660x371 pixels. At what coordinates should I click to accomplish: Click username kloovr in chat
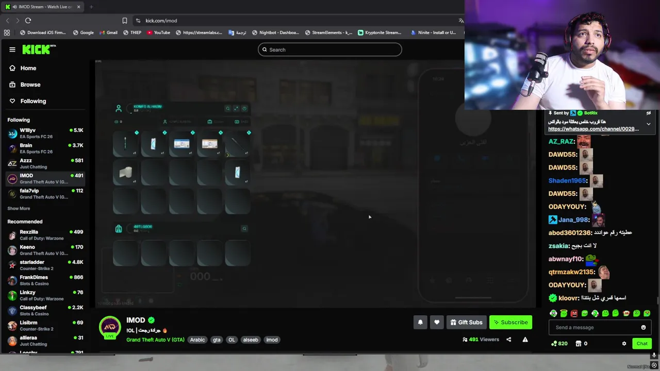pos(568,298)
